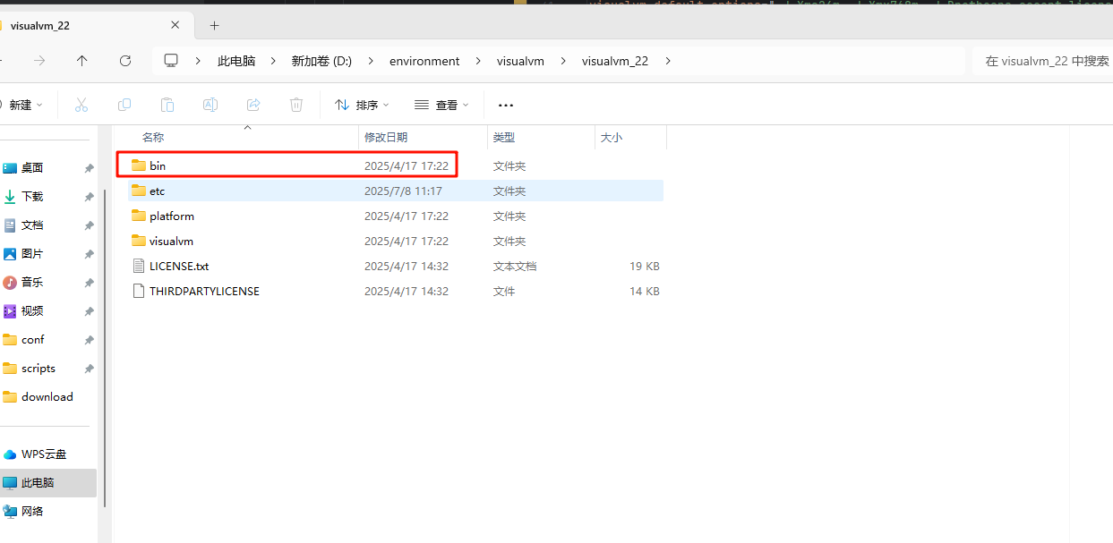Click the visualvm_22 breadcrumb segment
The height and width of the screenshot is (543, 1113).
coord(615,61)
